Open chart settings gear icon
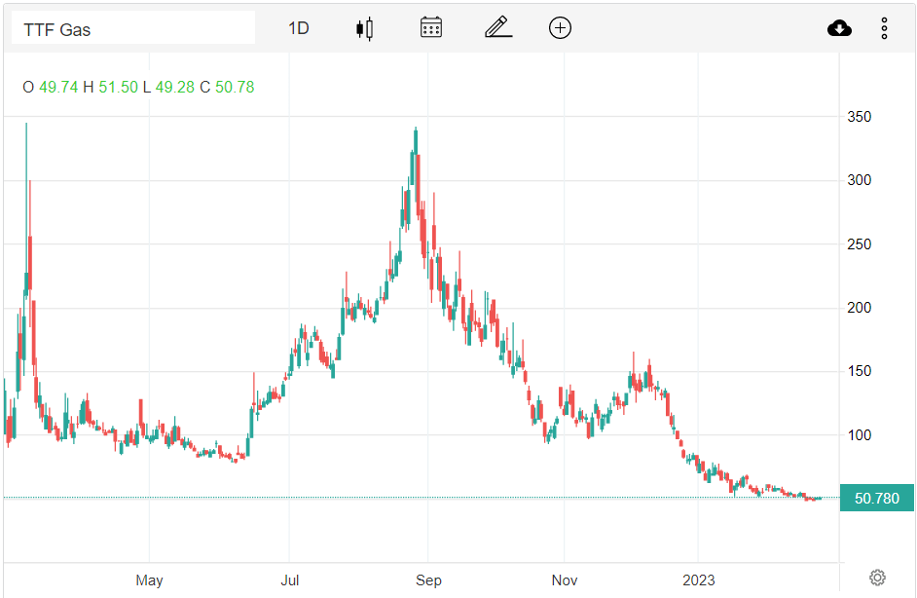917x598 pixels. [x=877, y=578]
